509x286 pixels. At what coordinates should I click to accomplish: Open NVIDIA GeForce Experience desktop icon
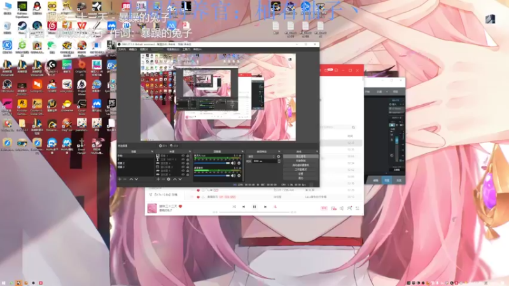pos(22,8)
